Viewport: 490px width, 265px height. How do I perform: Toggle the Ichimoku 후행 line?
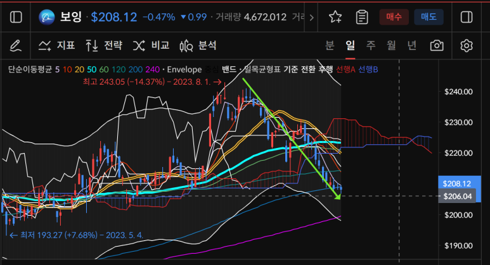325,69
